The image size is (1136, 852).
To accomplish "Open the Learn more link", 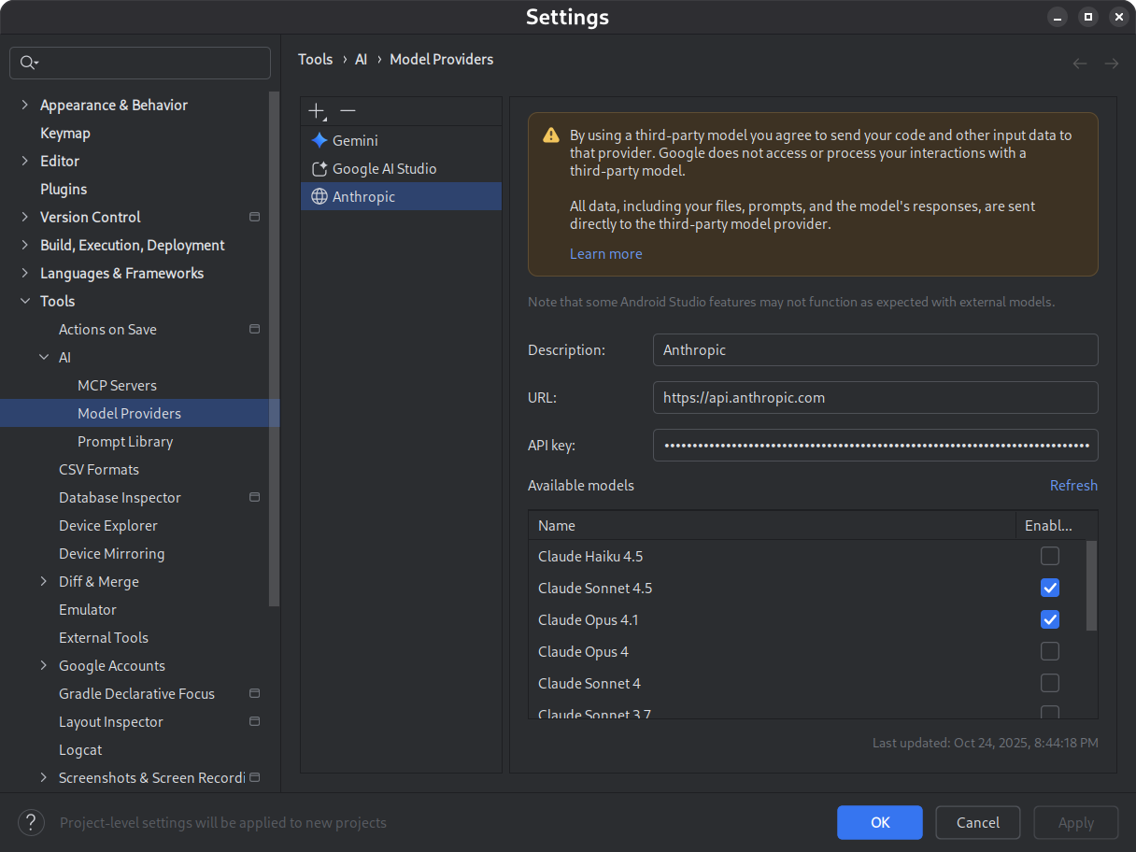I will pos(605,253).
